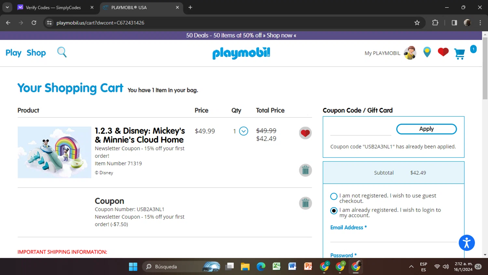The width and height of the screenshot is (488, 275).
Task: Click the playmobil logo
Action: (x=241, y=53)
